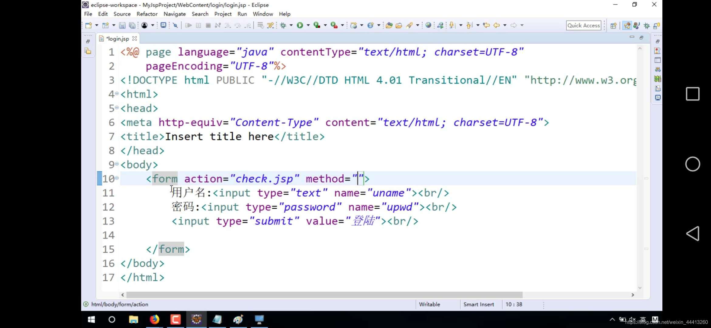This screenshot has width=711, height=328.
Task: Open the Project menu
Action: click(x=223, y=14)
